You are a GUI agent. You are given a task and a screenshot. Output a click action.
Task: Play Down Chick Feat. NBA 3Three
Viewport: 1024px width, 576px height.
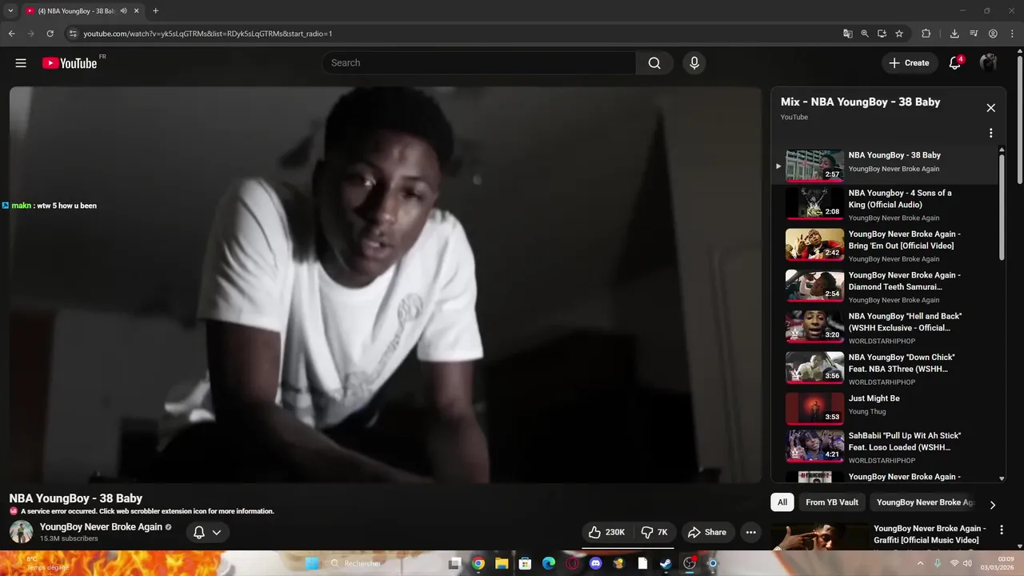click(886, 368)
